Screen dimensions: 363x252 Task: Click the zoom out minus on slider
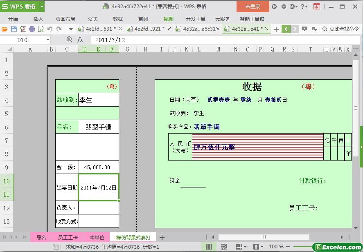tap(289, 247)
